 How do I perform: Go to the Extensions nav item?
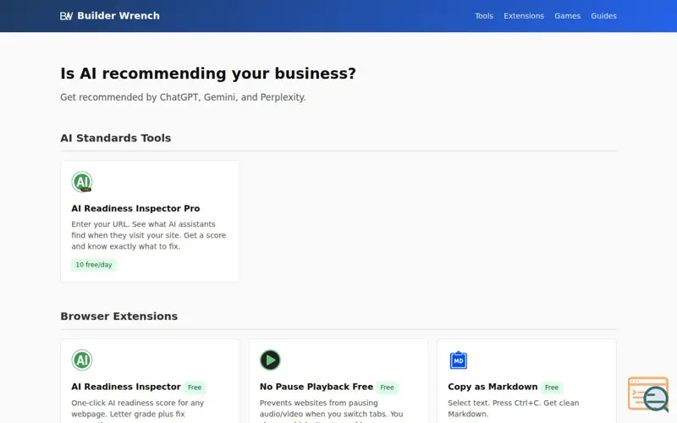523,16
